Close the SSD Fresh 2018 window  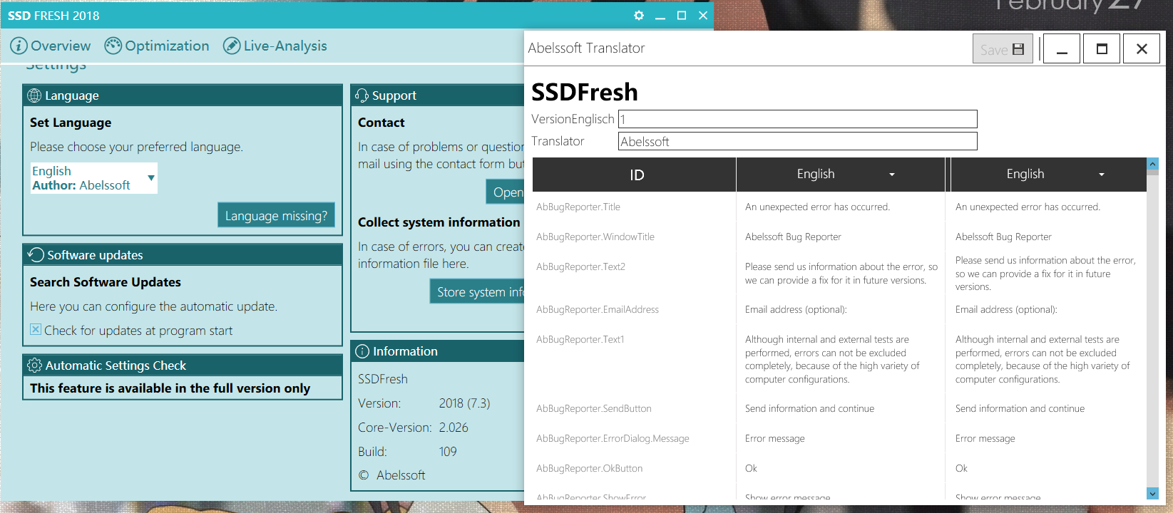tap(703, 16)
